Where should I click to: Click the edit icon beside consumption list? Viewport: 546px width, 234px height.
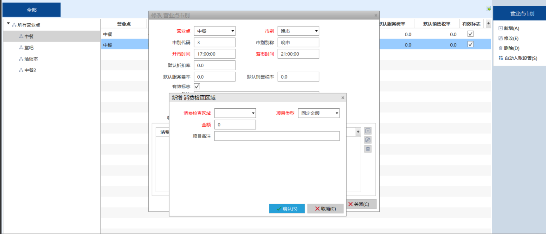point(368,140)
